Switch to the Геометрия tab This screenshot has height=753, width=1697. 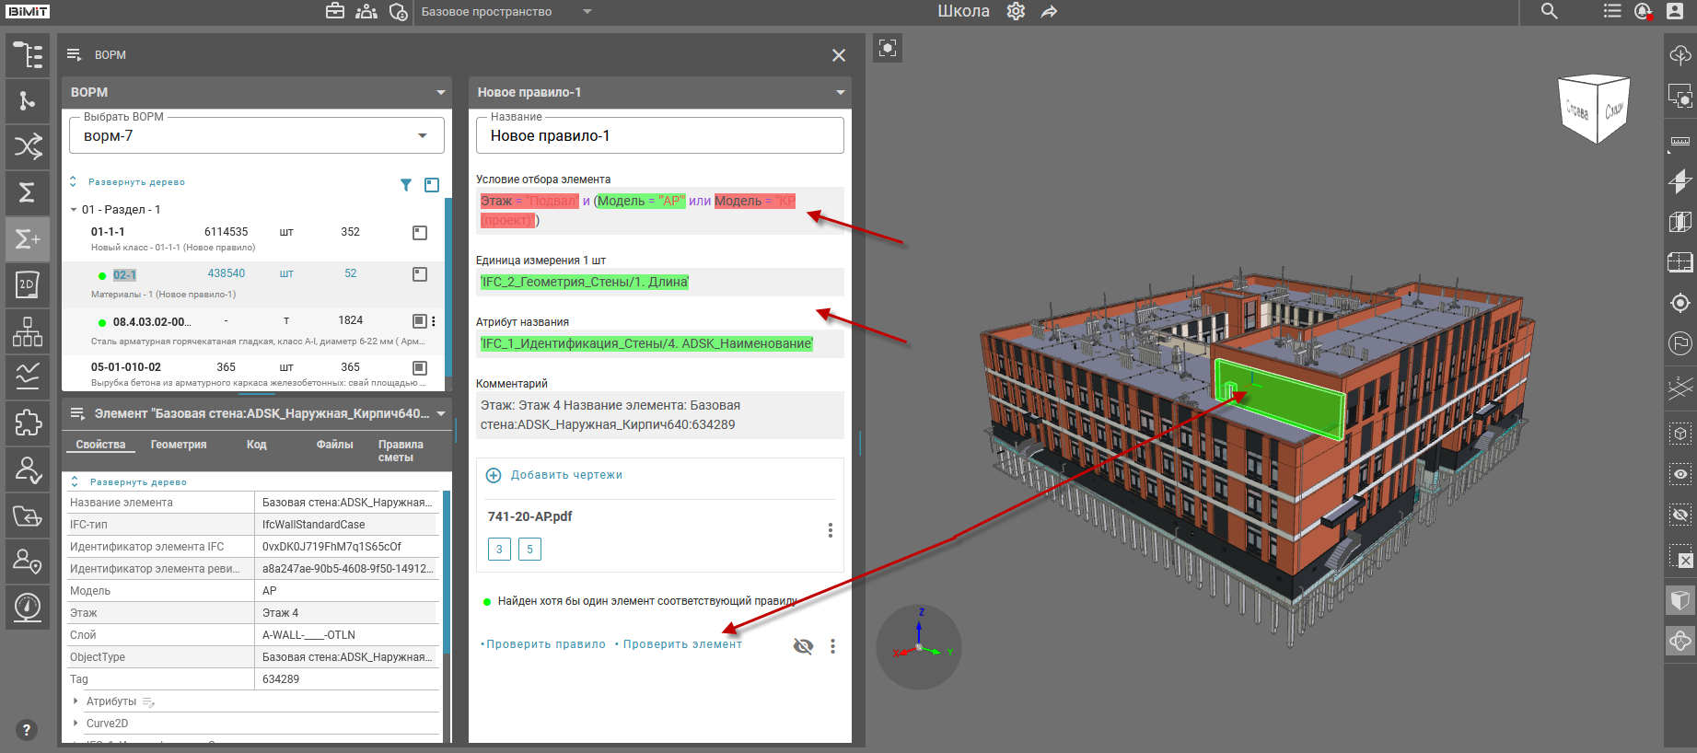click(179, 445)
